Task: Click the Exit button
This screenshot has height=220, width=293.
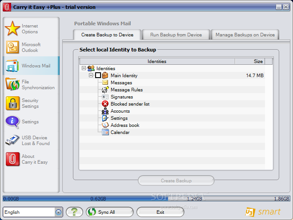Action: click(x=161, y=212)
